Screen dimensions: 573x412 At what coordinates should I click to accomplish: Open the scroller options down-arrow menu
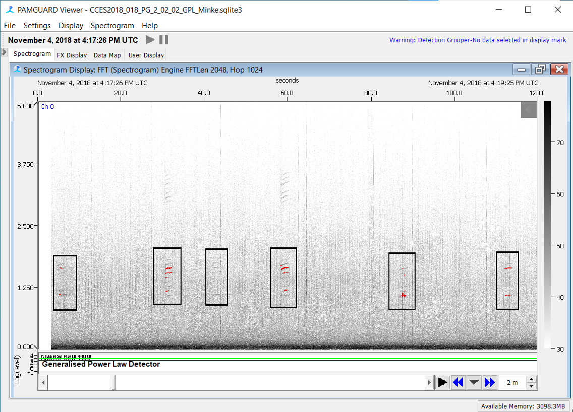[x=474, y=382]
